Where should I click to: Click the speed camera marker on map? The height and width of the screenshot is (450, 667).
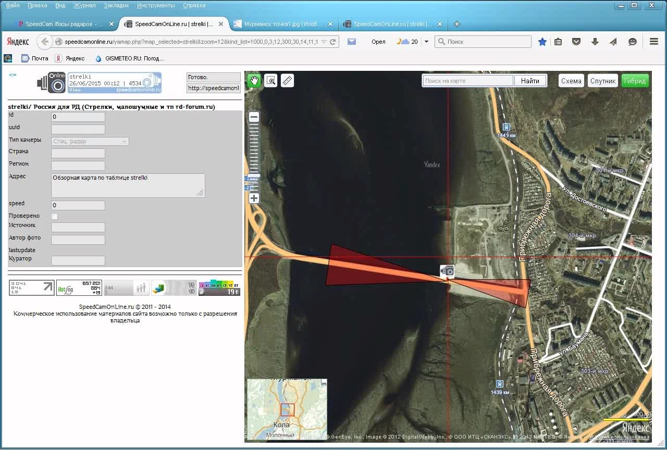447,271
